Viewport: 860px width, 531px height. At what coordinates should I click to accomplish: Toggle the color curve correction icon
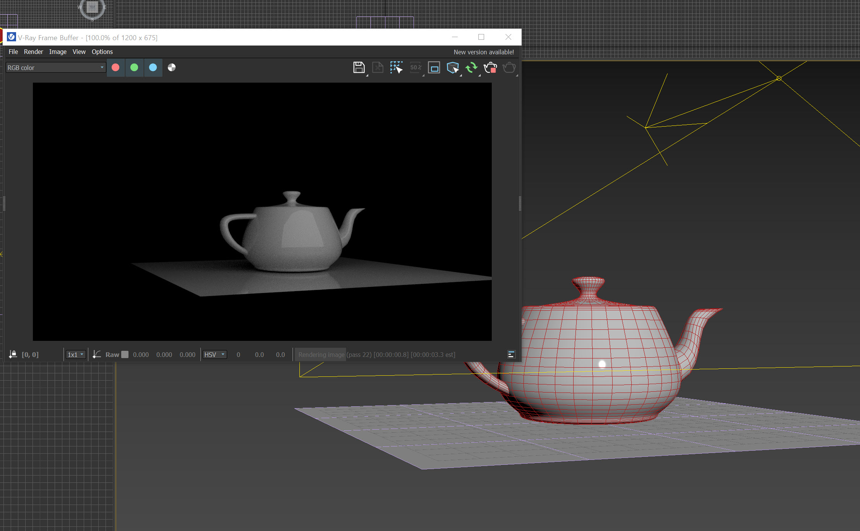click(97, 354)
